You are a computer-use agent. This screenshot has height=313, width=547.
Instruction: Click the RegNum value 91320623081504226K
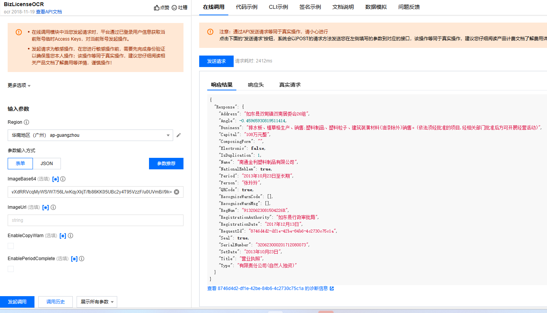click(265, 210)
